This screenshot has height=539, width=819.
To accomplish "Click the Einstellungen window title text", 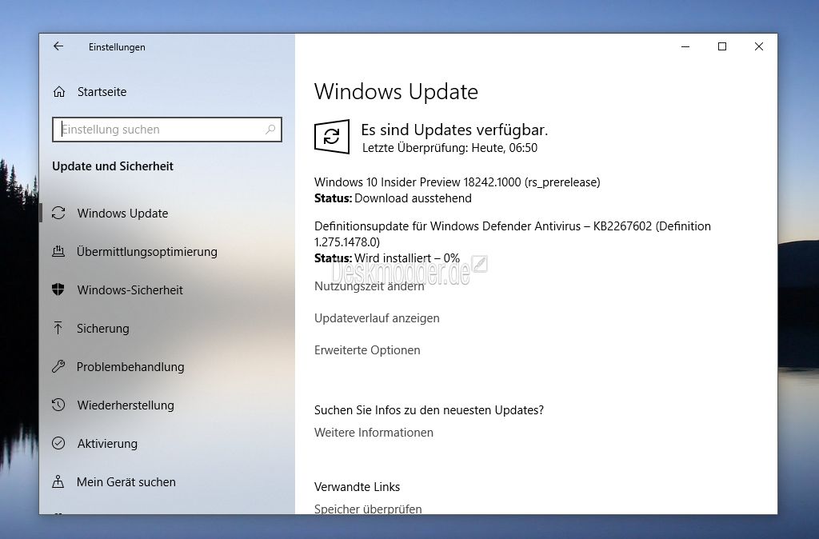I will click(x=117, y=47).
